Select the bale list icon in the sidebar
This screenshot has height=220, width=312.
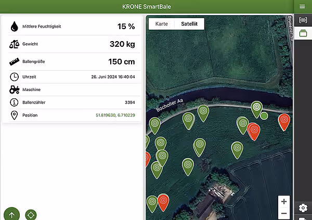point(303,33)
